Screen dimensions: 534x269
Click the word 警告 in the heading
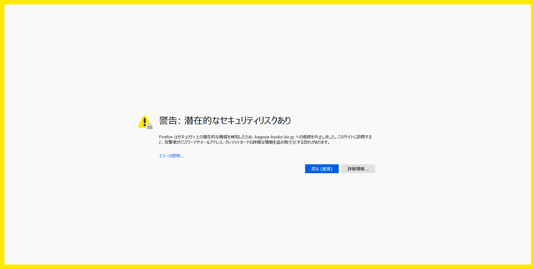tap(168, 121)
